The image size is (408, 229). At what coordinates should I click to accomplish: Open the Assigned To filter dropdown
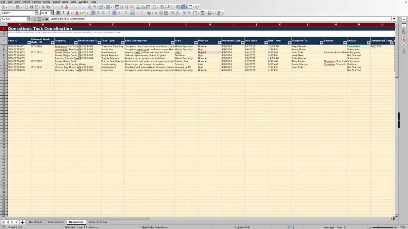pos(322,43)
